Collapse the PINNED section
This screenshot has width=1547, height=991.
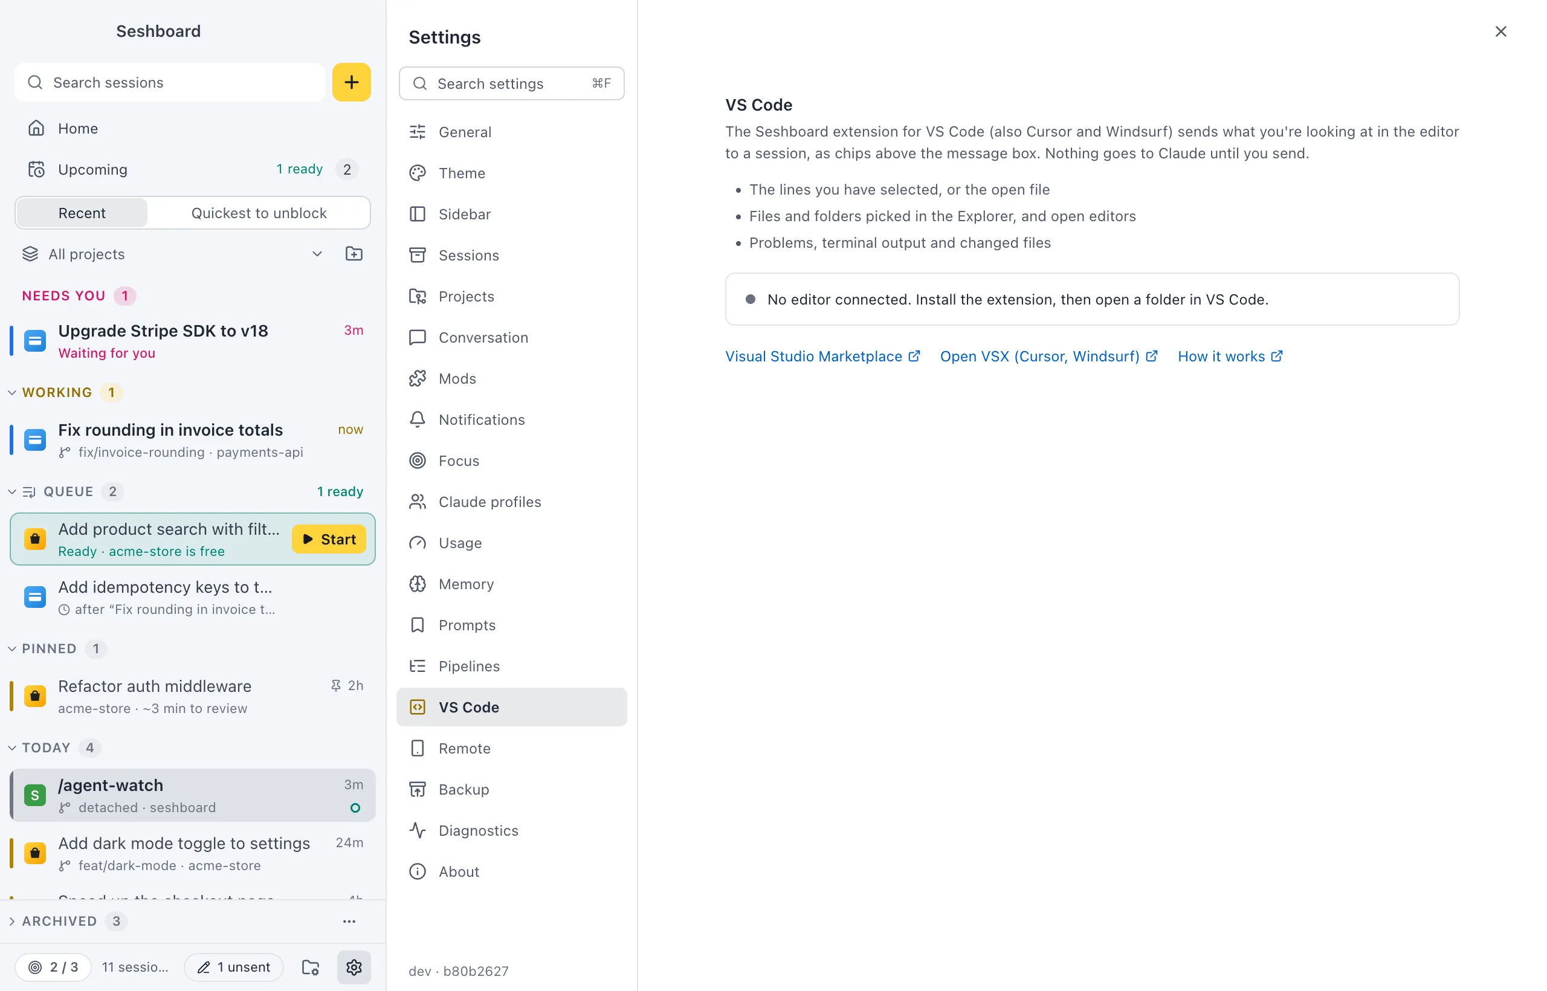[x=11, y=648]
